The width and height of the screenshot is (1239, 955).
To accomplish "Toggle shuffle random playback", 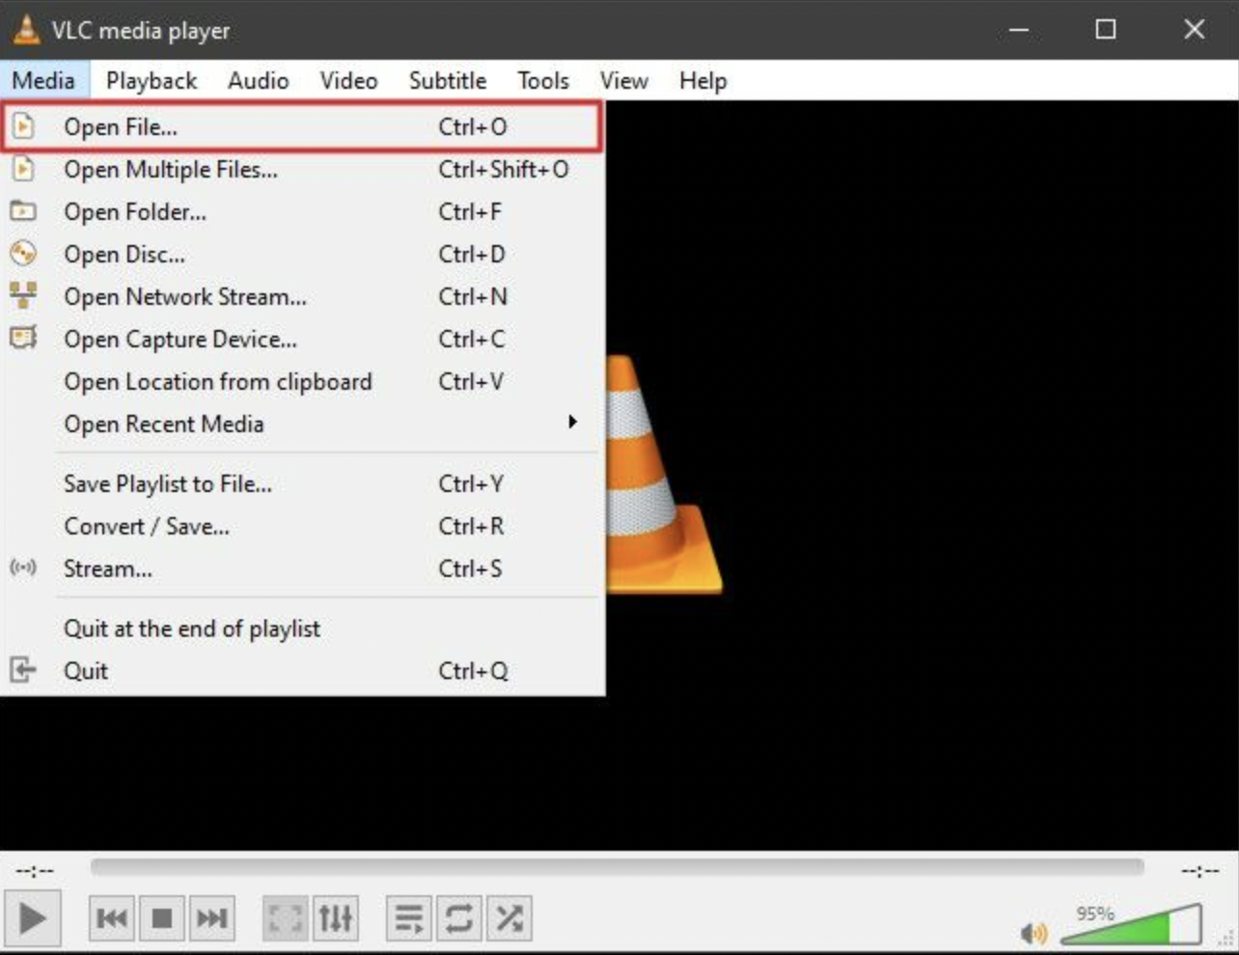I will tap(509, 918).
